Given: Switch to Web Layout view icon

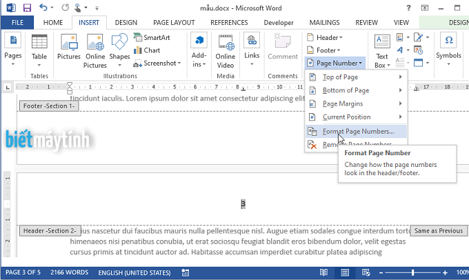Looking at the screenshot, I should (366, 272).
